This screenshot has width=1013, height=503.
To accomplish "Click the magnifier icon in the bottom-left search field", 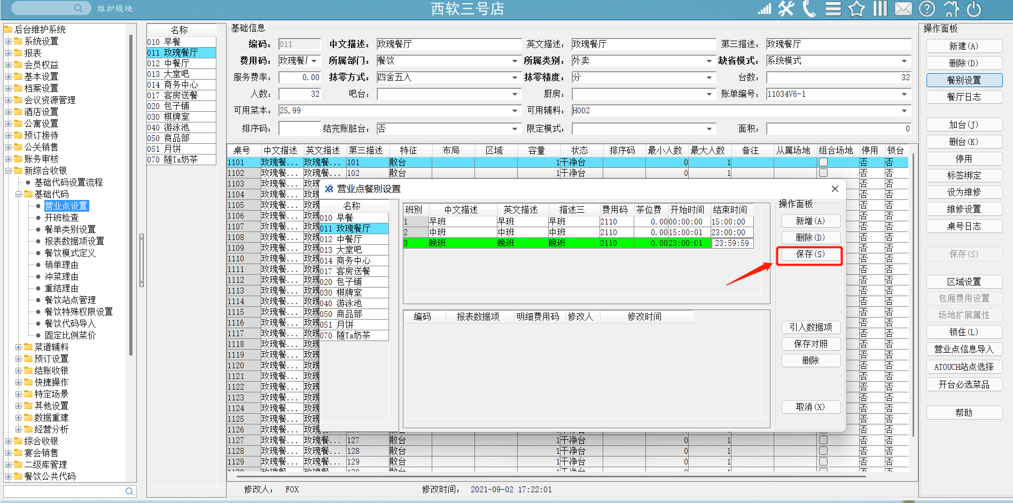I will [129, 491].
